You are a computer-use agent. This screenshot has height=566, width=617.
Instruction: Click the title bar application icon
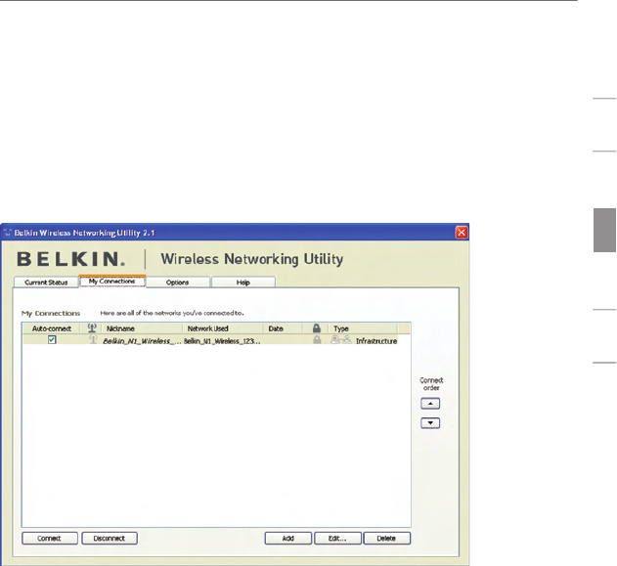point(8,233)
